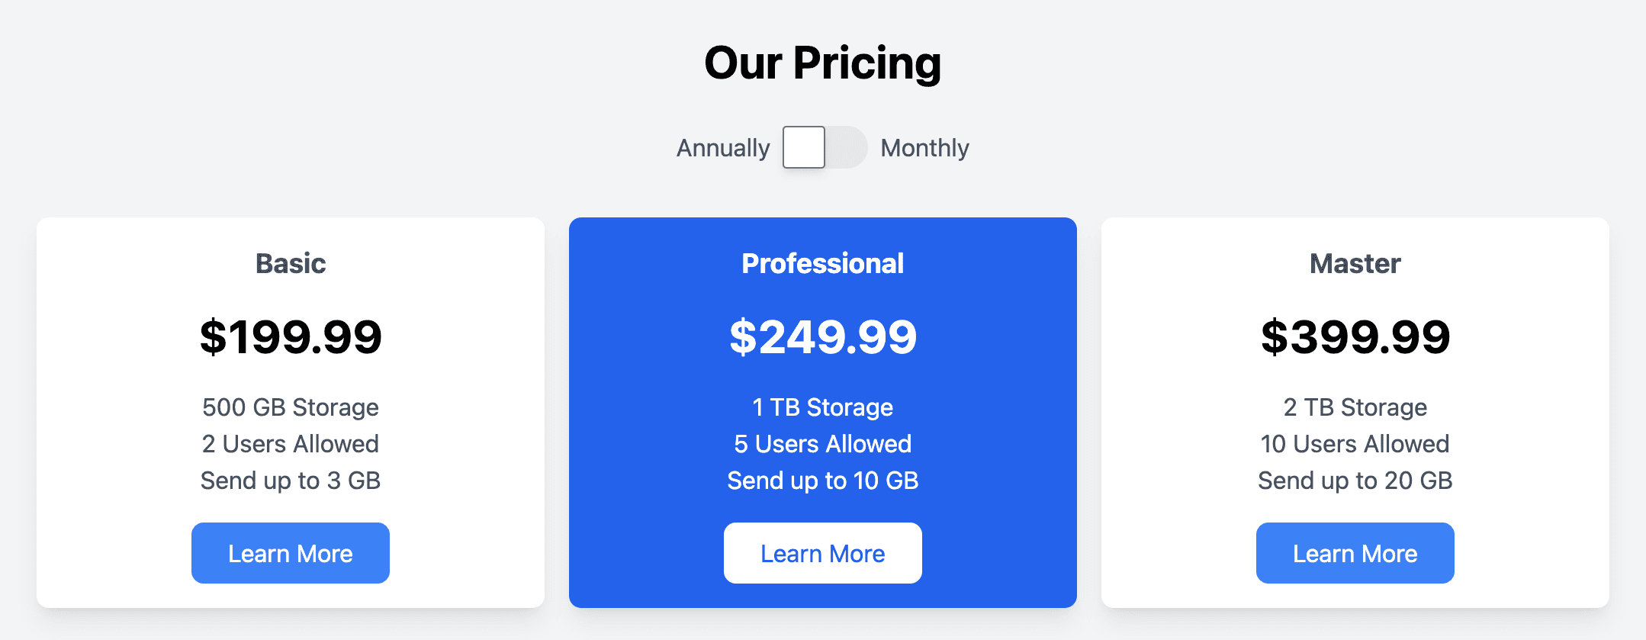Click Learn More on the Basic plan

291,553
